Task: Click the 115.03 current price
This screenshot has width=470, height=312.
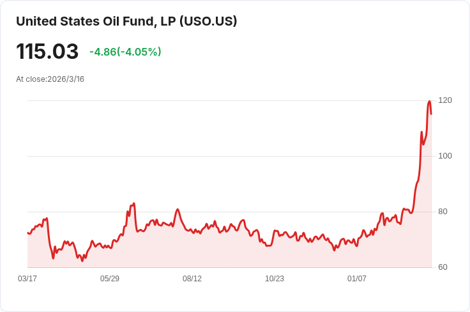Action: click(x=47, y=52)
